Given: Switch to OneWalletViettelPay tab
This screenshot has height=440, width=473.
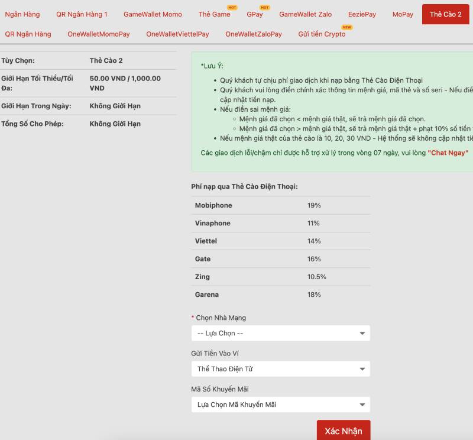Looking at the screenshot, I should (177, 34).
